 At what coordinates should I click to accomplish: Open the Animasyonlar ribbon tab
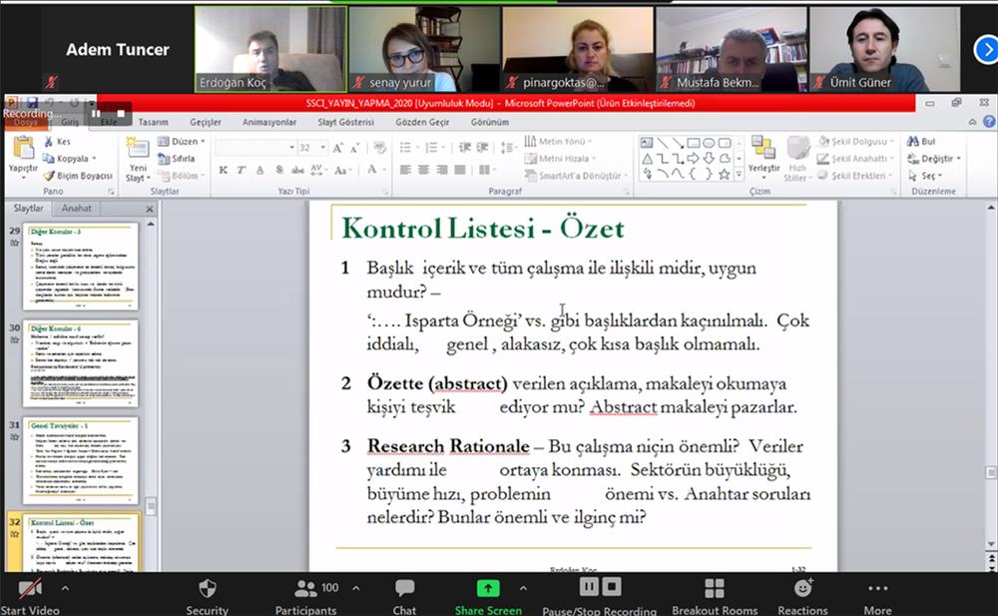click(269, 122)
